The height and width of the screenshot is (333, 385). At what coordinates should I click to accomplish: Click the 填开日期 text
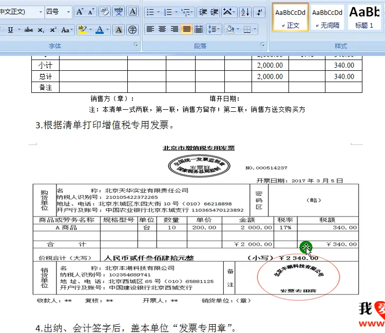(224, 99)
